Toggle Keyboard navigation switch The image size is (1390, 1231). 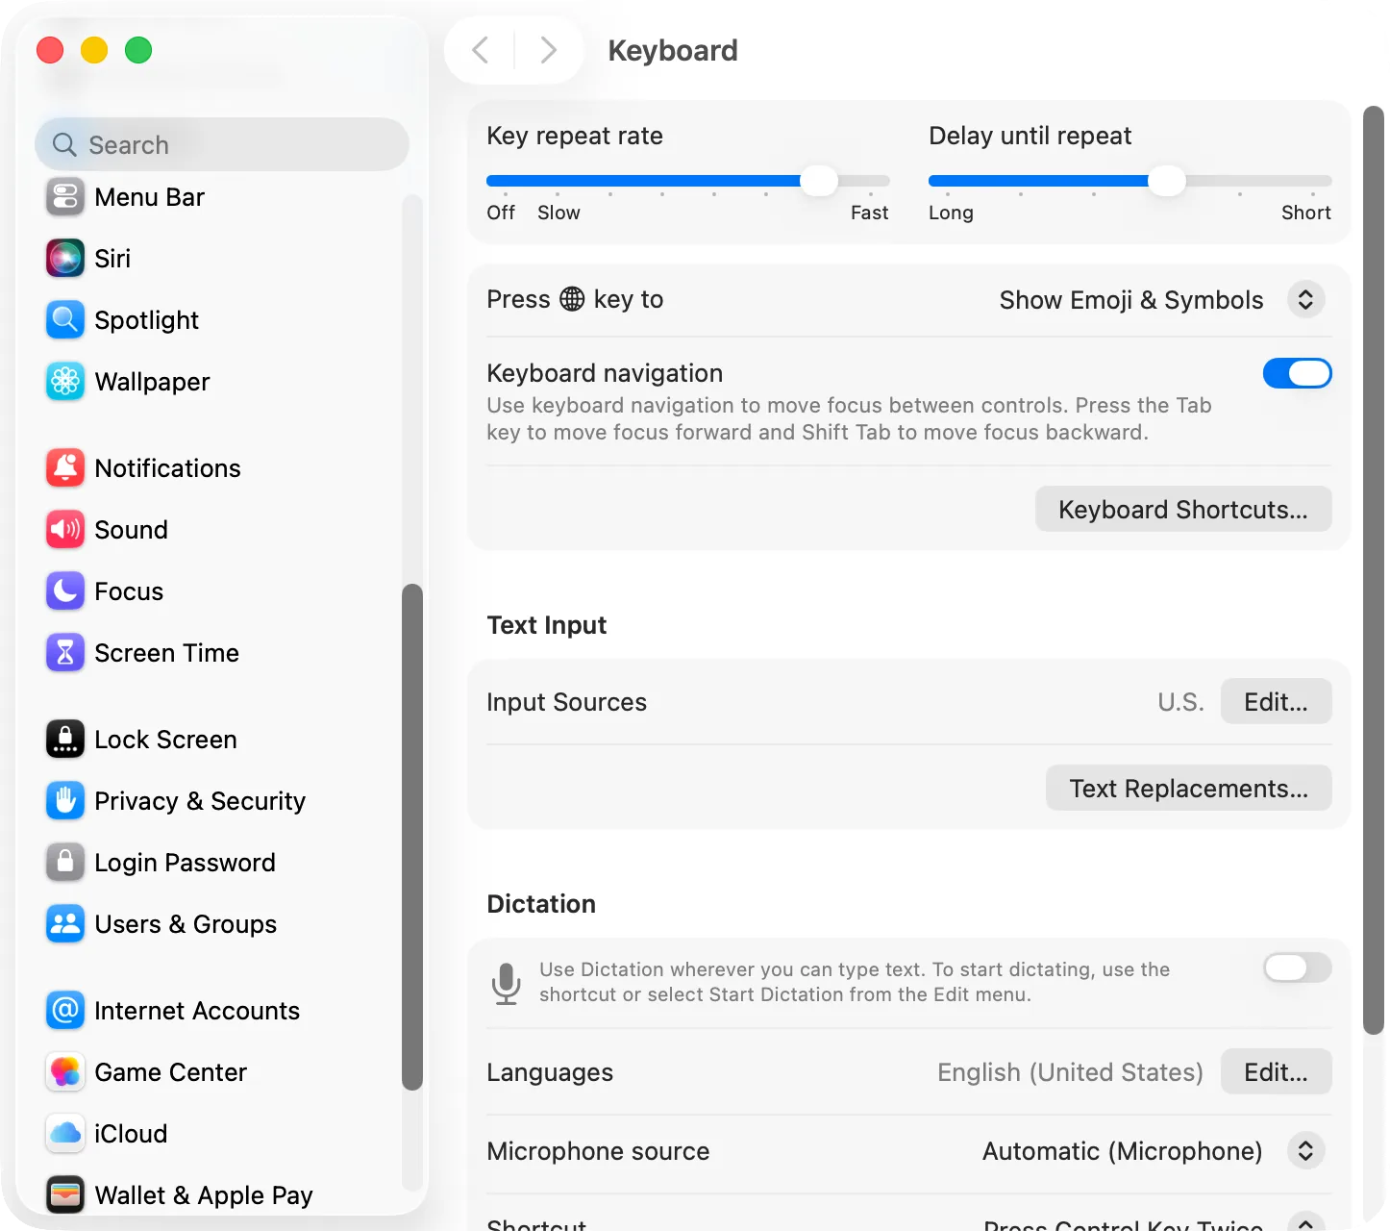pyautogui.click(x=1297, y=373)
